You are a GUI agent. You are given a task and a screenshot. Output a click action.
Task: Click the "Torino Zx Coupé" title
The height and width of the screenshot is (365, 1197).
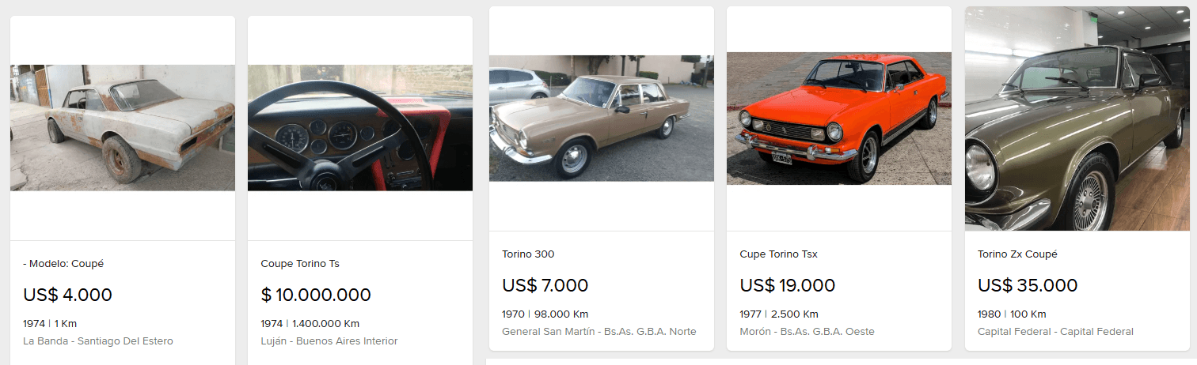[1017, 254]
